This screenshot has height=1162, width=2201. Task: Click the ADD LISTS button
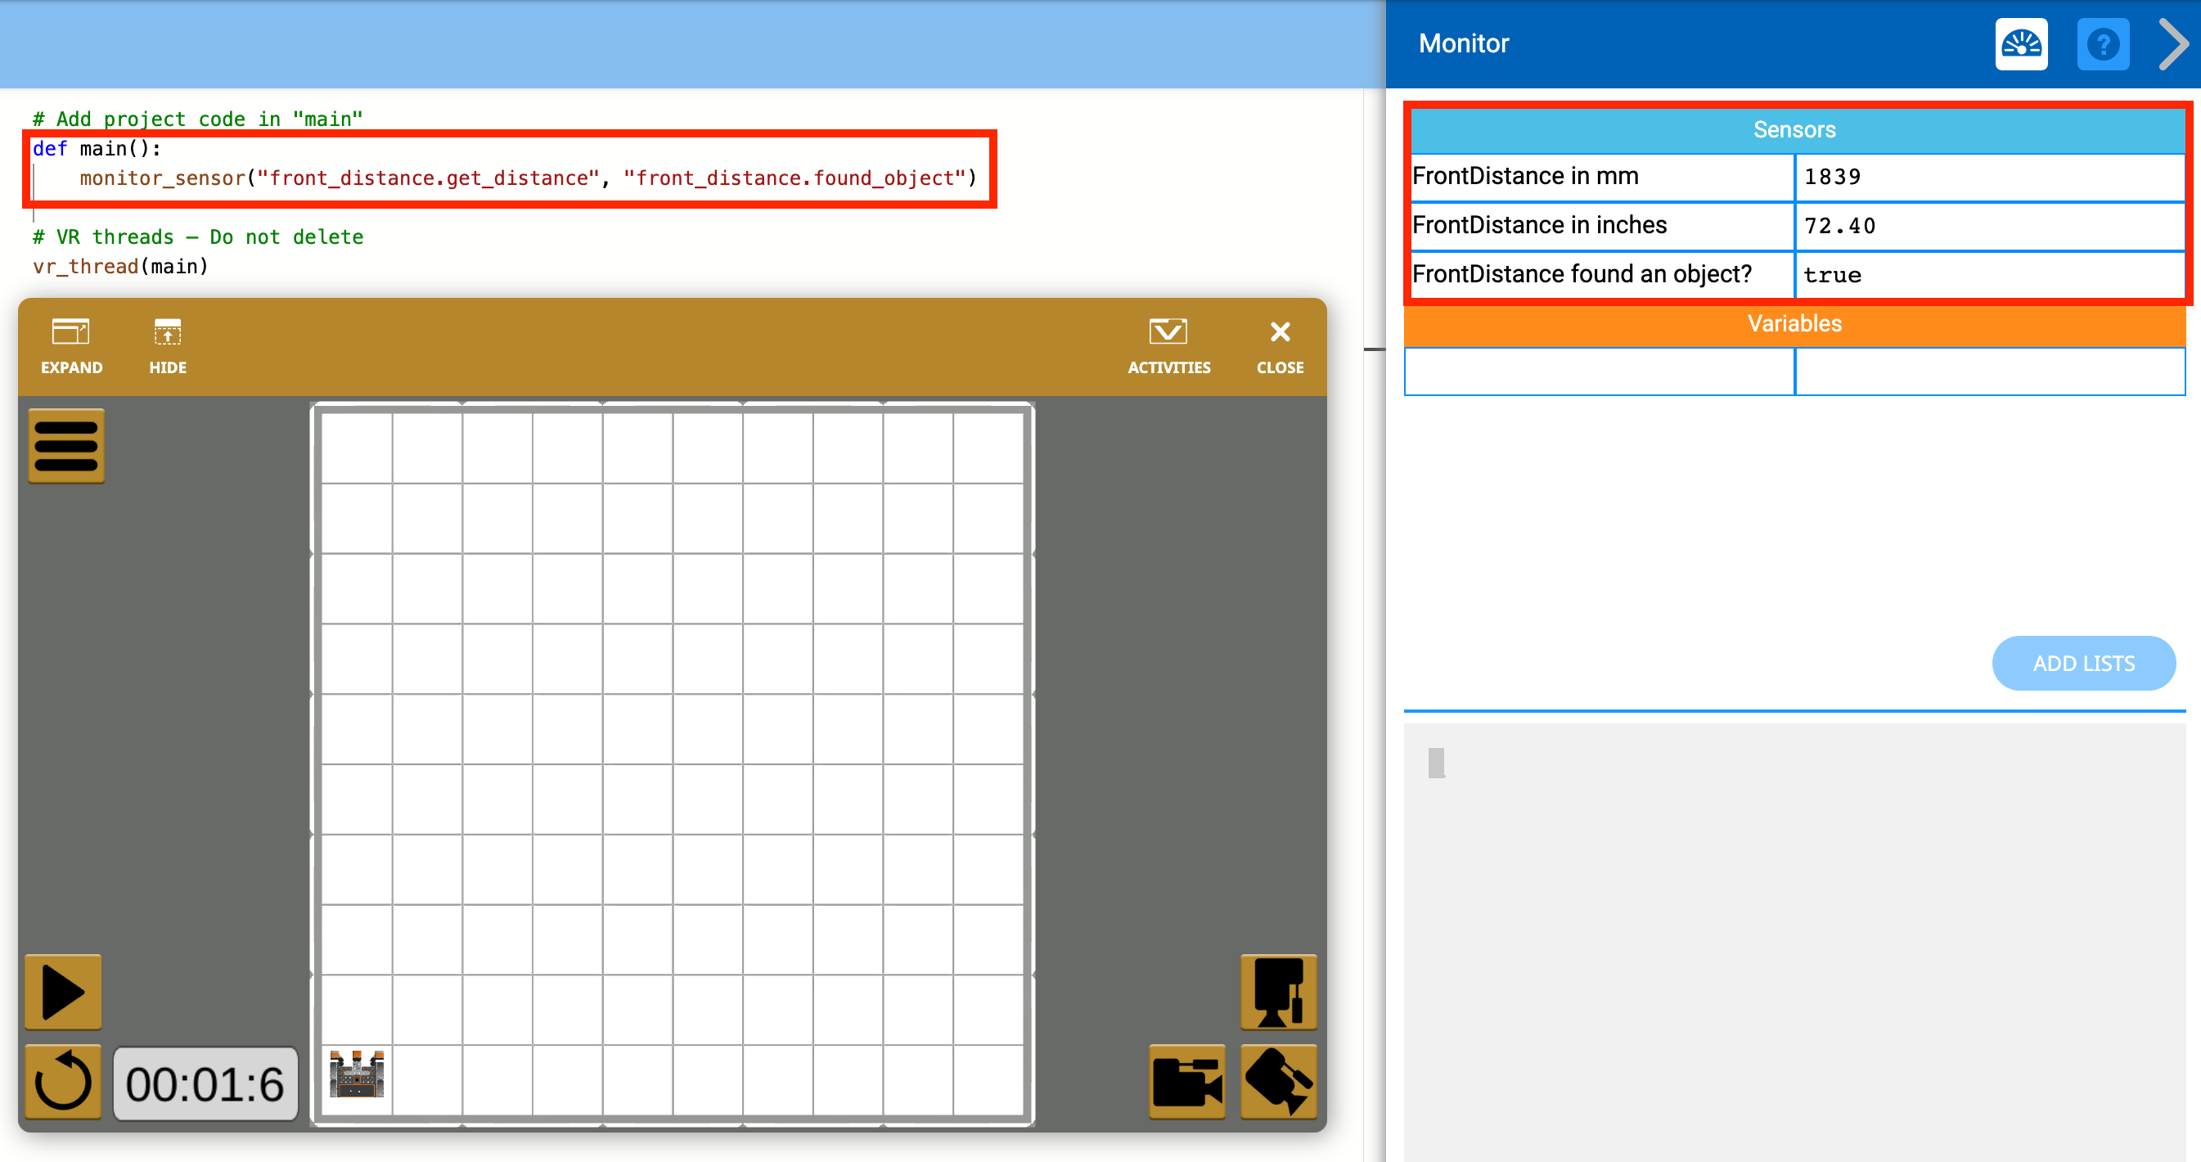[x=2084, y=663]
